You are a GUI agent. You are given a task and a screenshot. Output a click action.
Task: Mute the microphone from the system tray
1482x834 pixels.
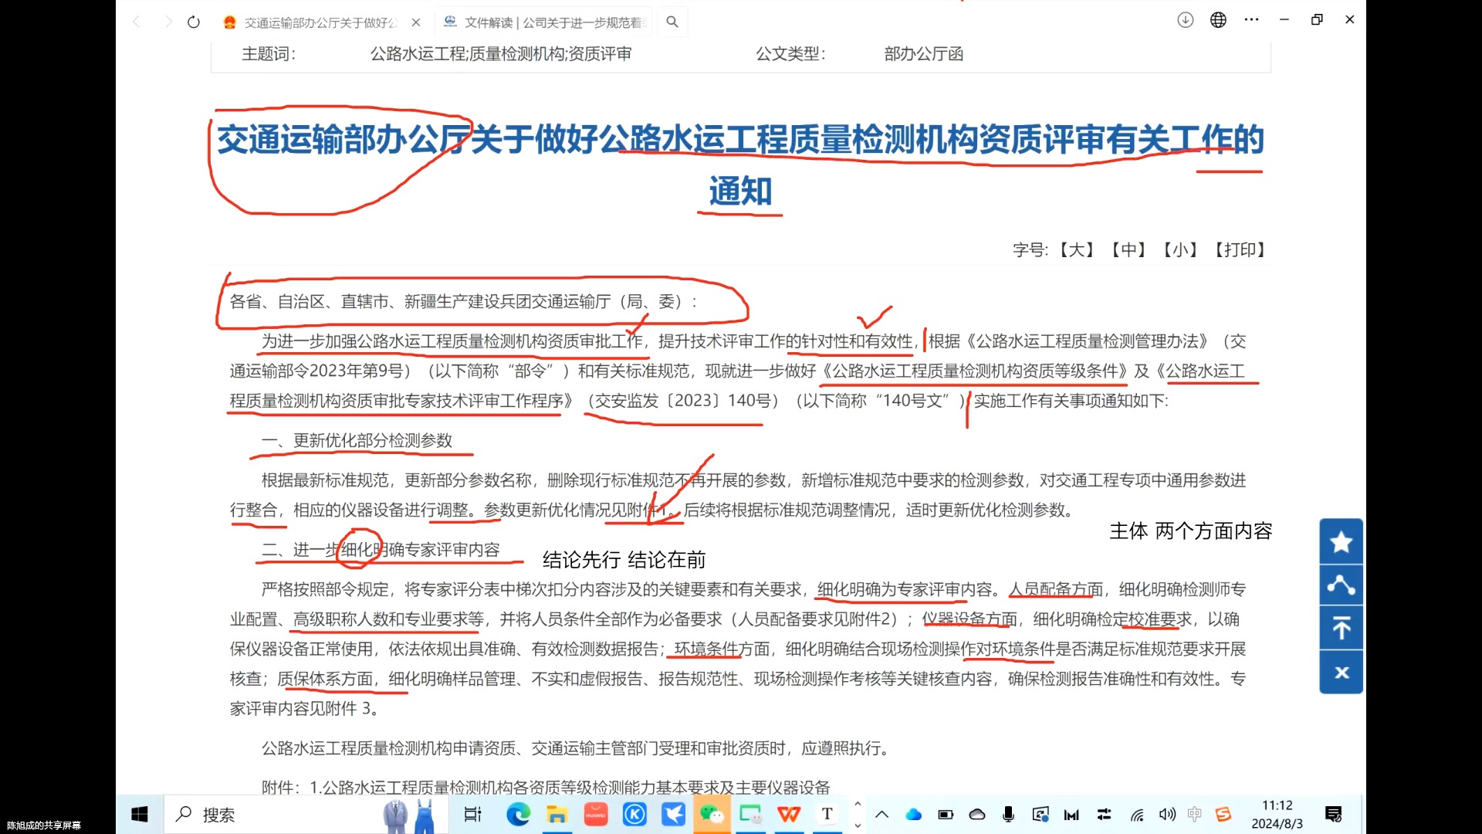1007,815
